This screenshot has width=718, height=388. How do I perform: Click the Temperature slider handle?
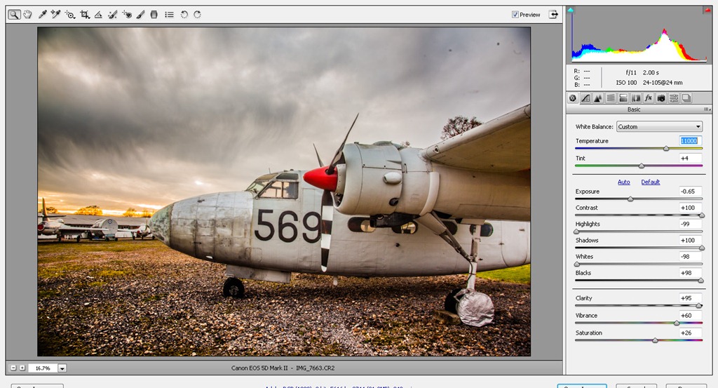(x=666, y=149)
